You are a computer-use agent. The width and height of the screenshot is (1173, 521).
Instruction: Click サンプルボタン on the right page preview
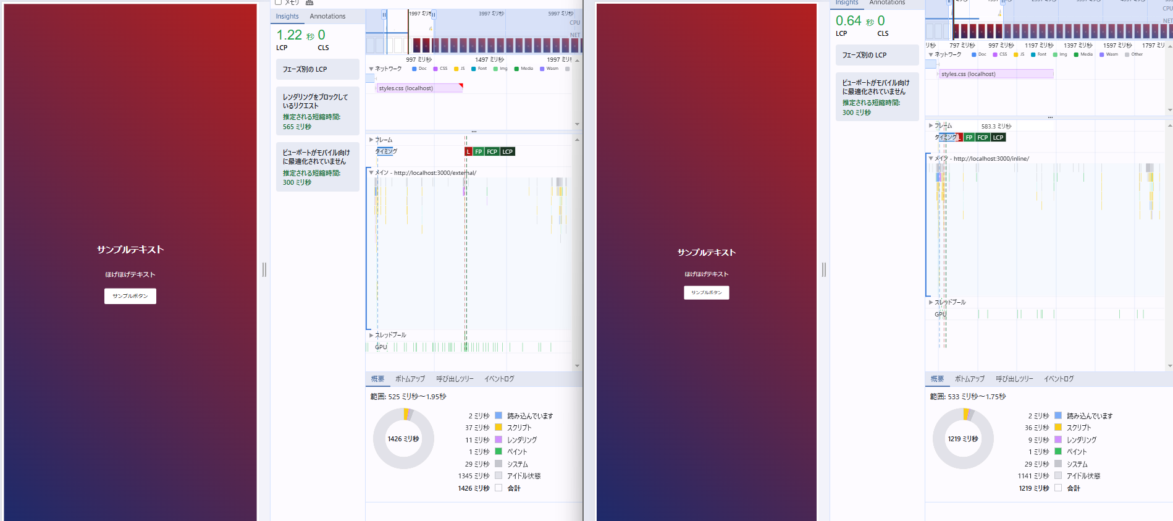tap(707, 292)
